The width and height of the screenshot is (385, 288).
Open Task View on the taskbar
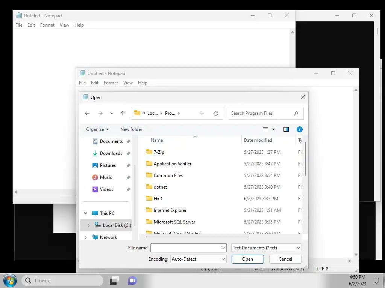pos(114,280)
